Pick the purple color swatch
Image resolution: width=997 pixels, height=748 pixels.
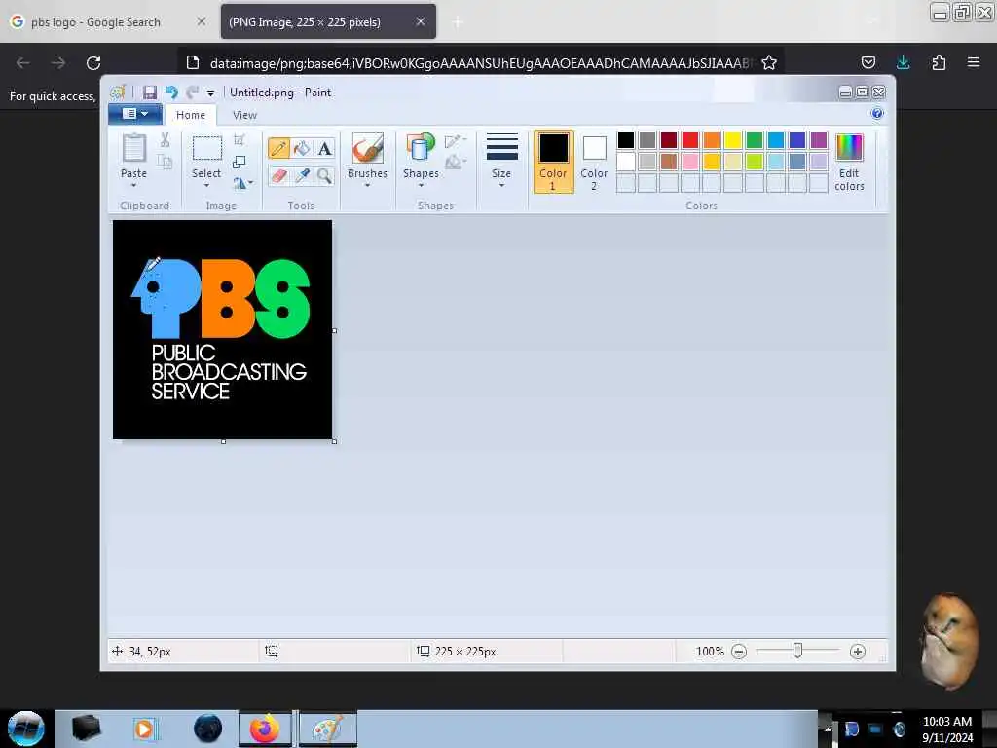pyautogui.click(x=819, y=140)
